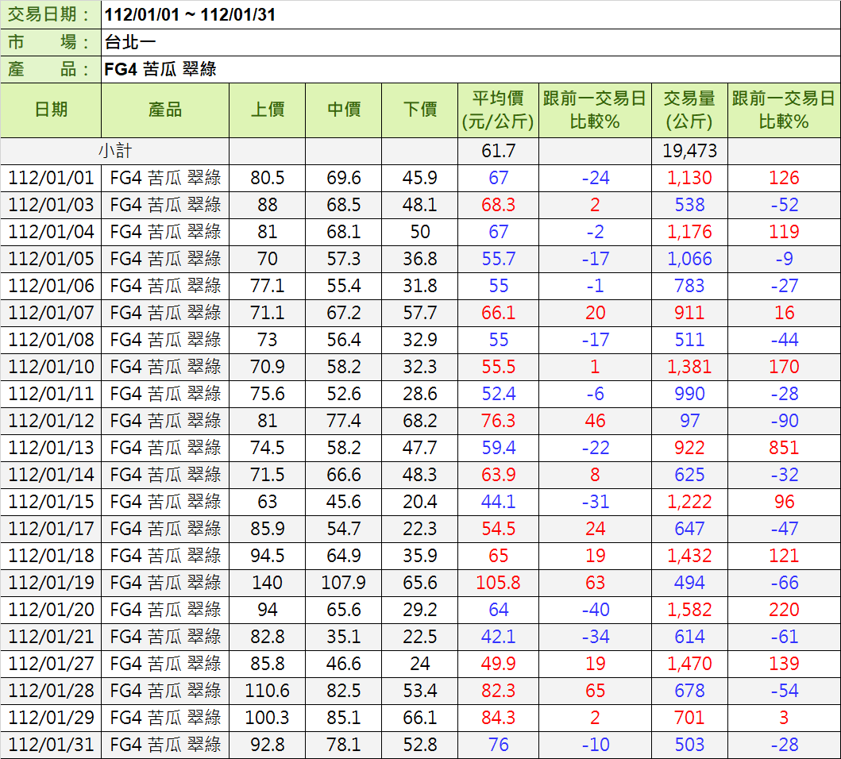
Task: Click the trading date range 112/01/01 ~ 112/01/31
Action: point(191,15)
